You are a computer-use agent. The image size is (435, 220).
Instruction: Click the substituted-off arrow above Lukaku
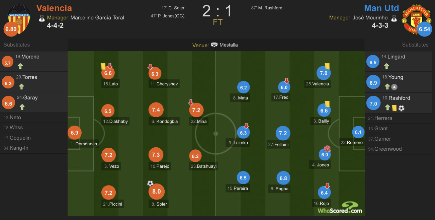click(246, 126)
